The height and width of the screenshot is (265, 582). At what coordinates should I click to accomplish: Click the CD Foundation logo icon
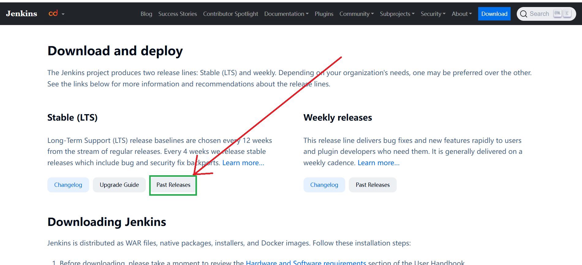click(53, 13)
